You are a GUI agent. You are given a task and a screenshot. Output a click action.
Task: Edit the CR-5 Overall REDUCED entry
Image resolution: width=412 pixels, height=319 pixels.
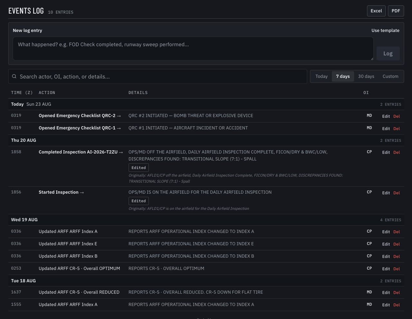[386, 293]
